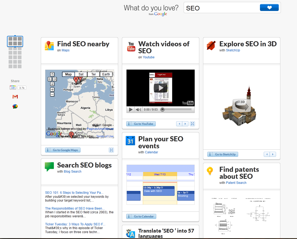This screenshot has width=297, height=239.
Task: Show next SketchUp model
Action: coord(273,154)
